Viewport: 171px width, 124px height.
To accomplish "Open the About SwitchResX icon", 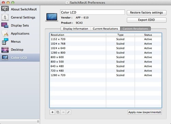I will 5,9.
